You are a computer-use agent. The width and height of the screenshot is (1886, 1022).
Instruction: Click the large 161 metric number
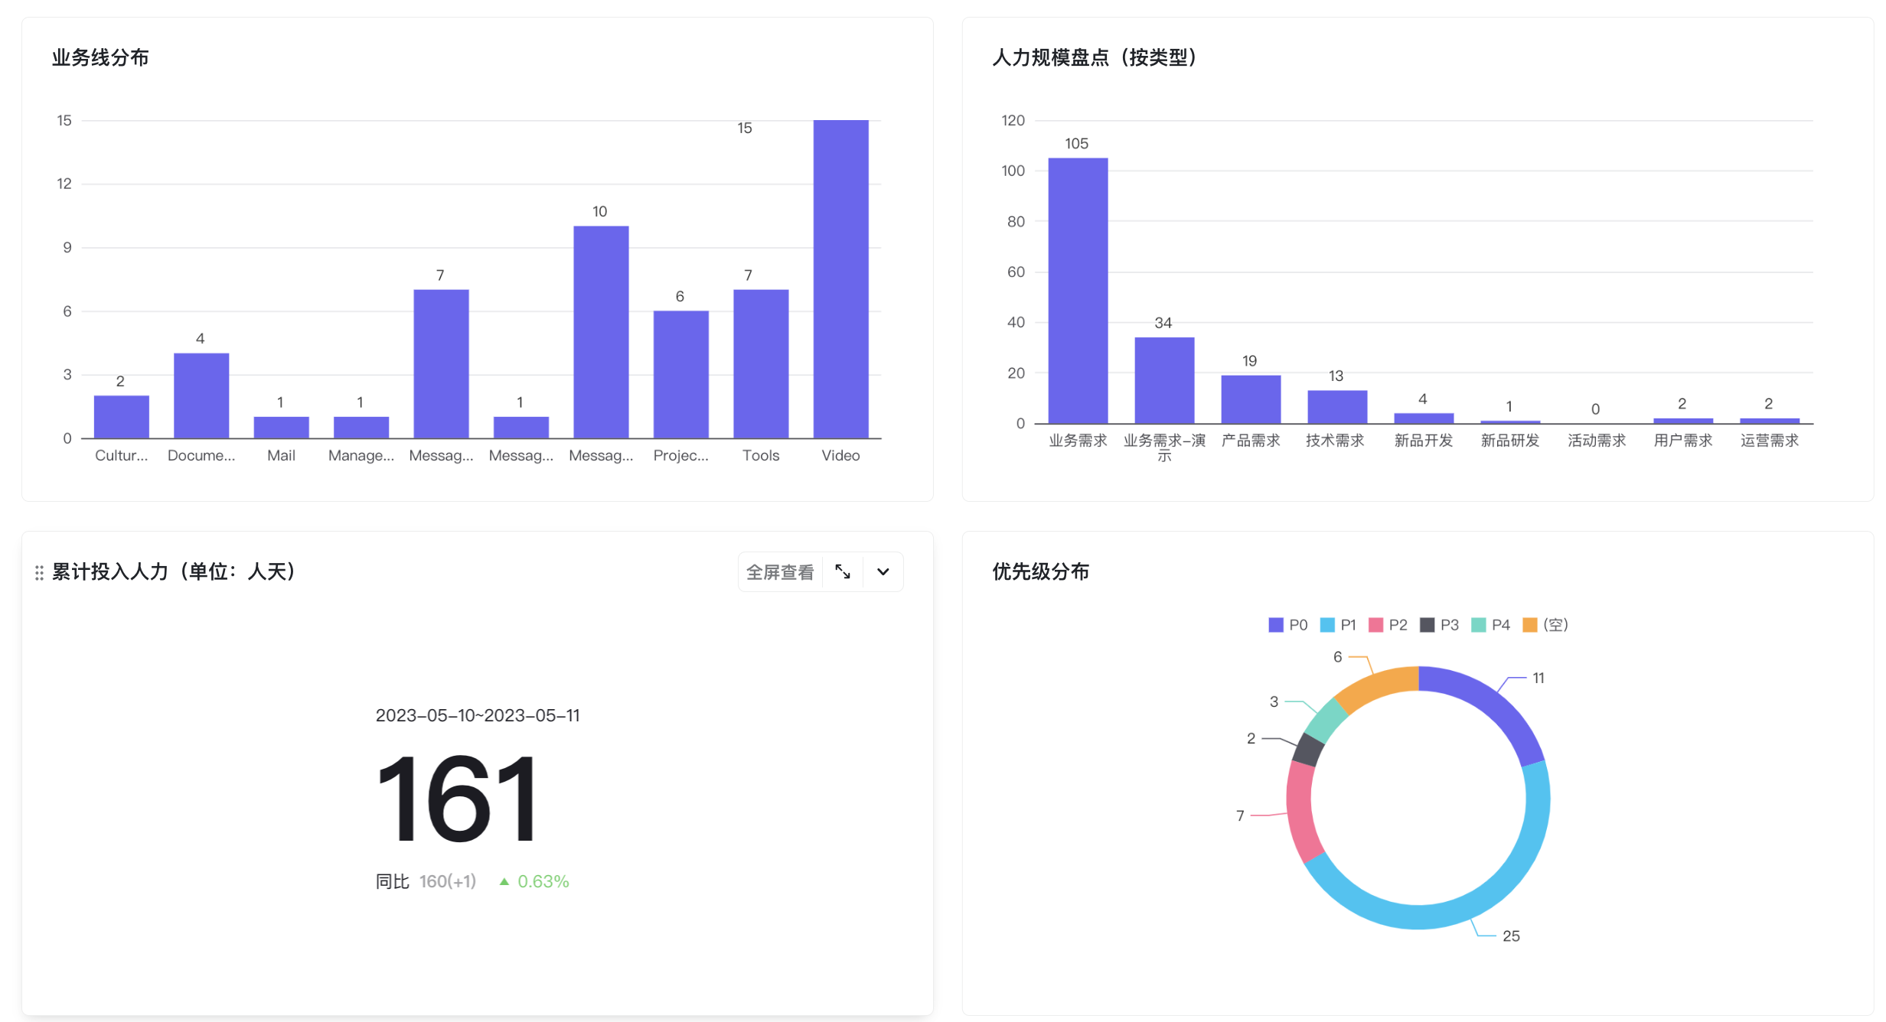[x=458, y=799]
